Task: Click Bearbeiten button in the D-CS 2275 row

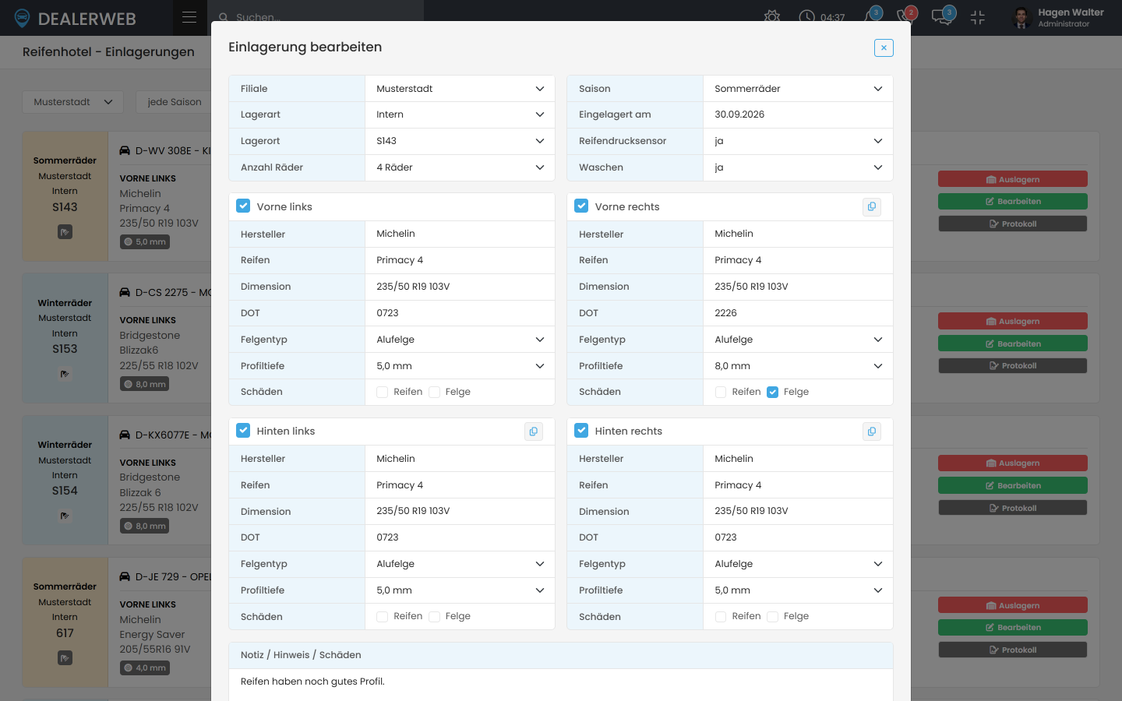Action: coord(1012,343)
